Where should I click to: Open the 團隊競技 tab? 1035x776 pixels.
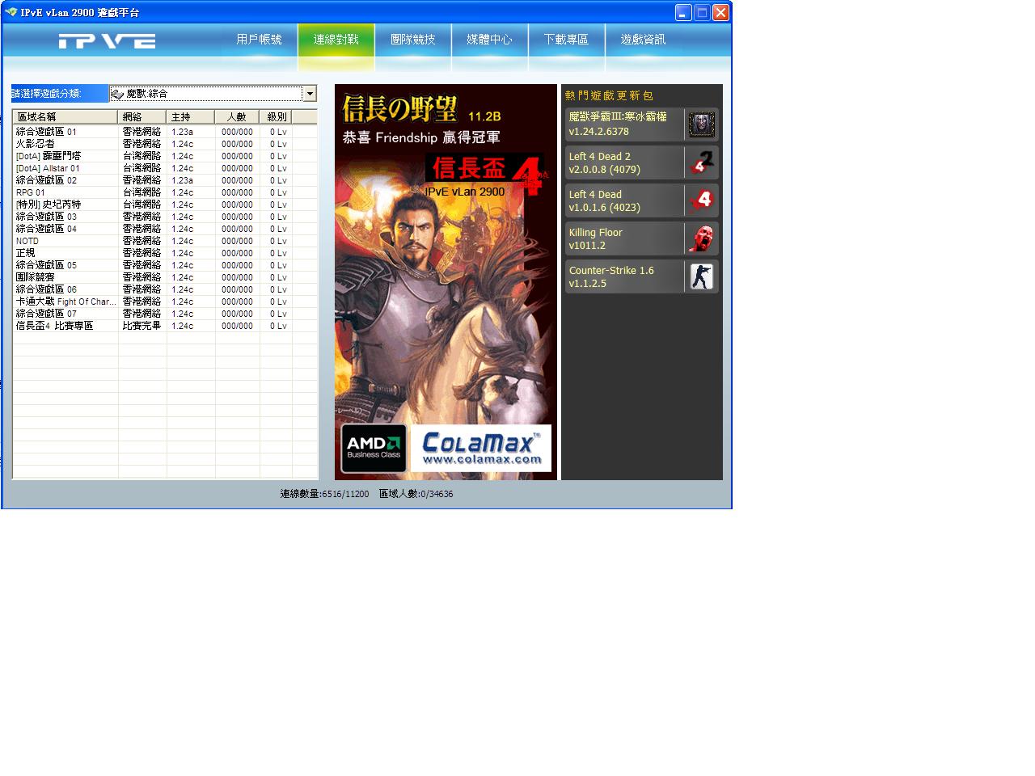pos(412,40)
